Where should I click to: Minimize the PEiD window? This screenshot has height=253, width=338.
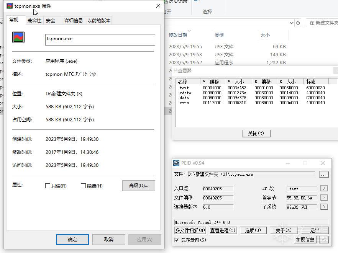[288, 163]
